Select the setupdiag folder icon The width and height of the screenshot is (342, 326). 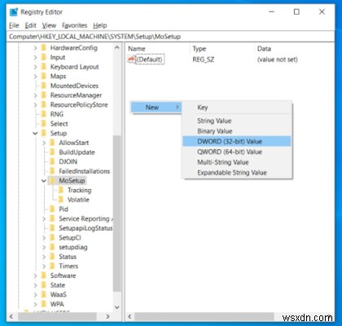click(x=52, y=247)
